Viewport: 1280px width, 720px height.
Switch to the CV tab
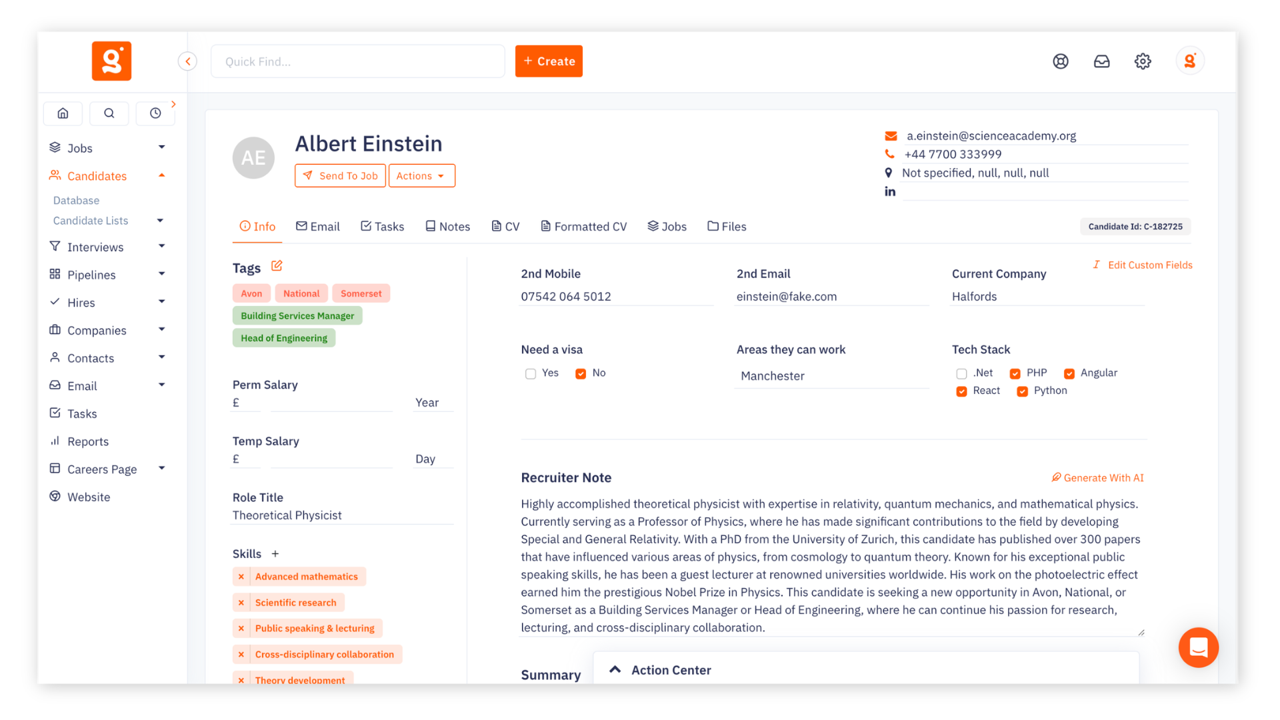point(505,227)
